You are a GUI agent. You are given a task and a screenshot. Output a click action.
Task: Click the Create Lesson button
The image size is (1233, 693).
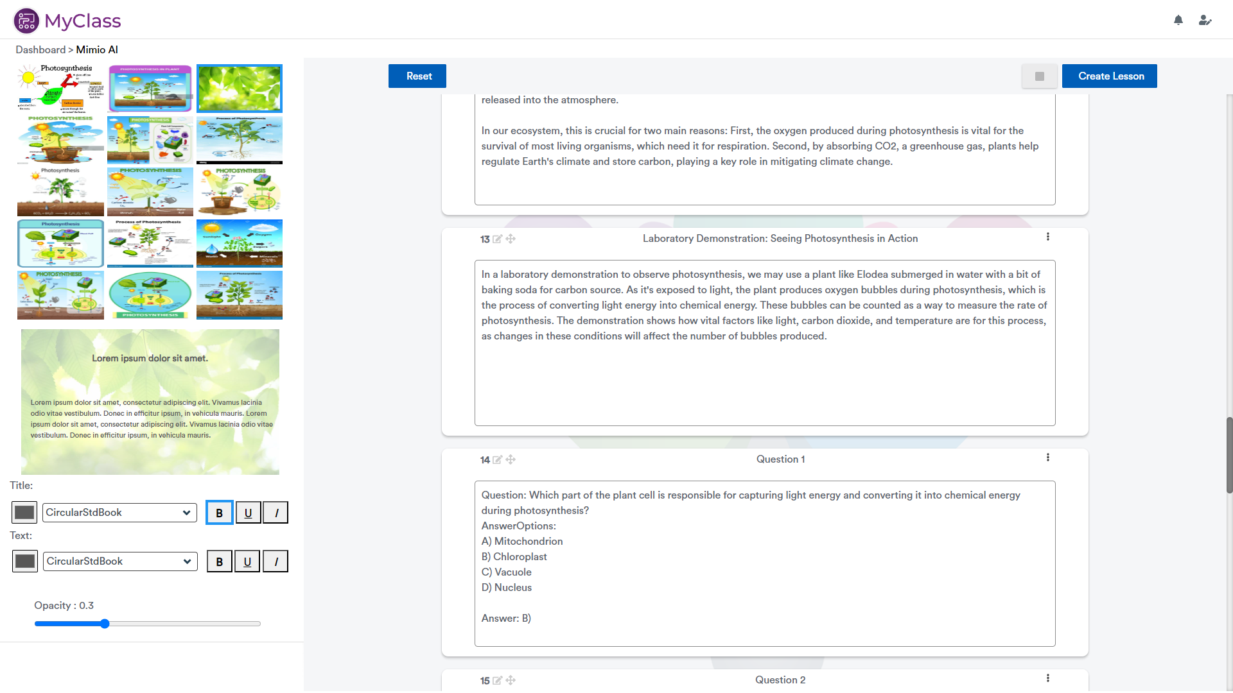pyautogui.click(x=1110, y=76)
